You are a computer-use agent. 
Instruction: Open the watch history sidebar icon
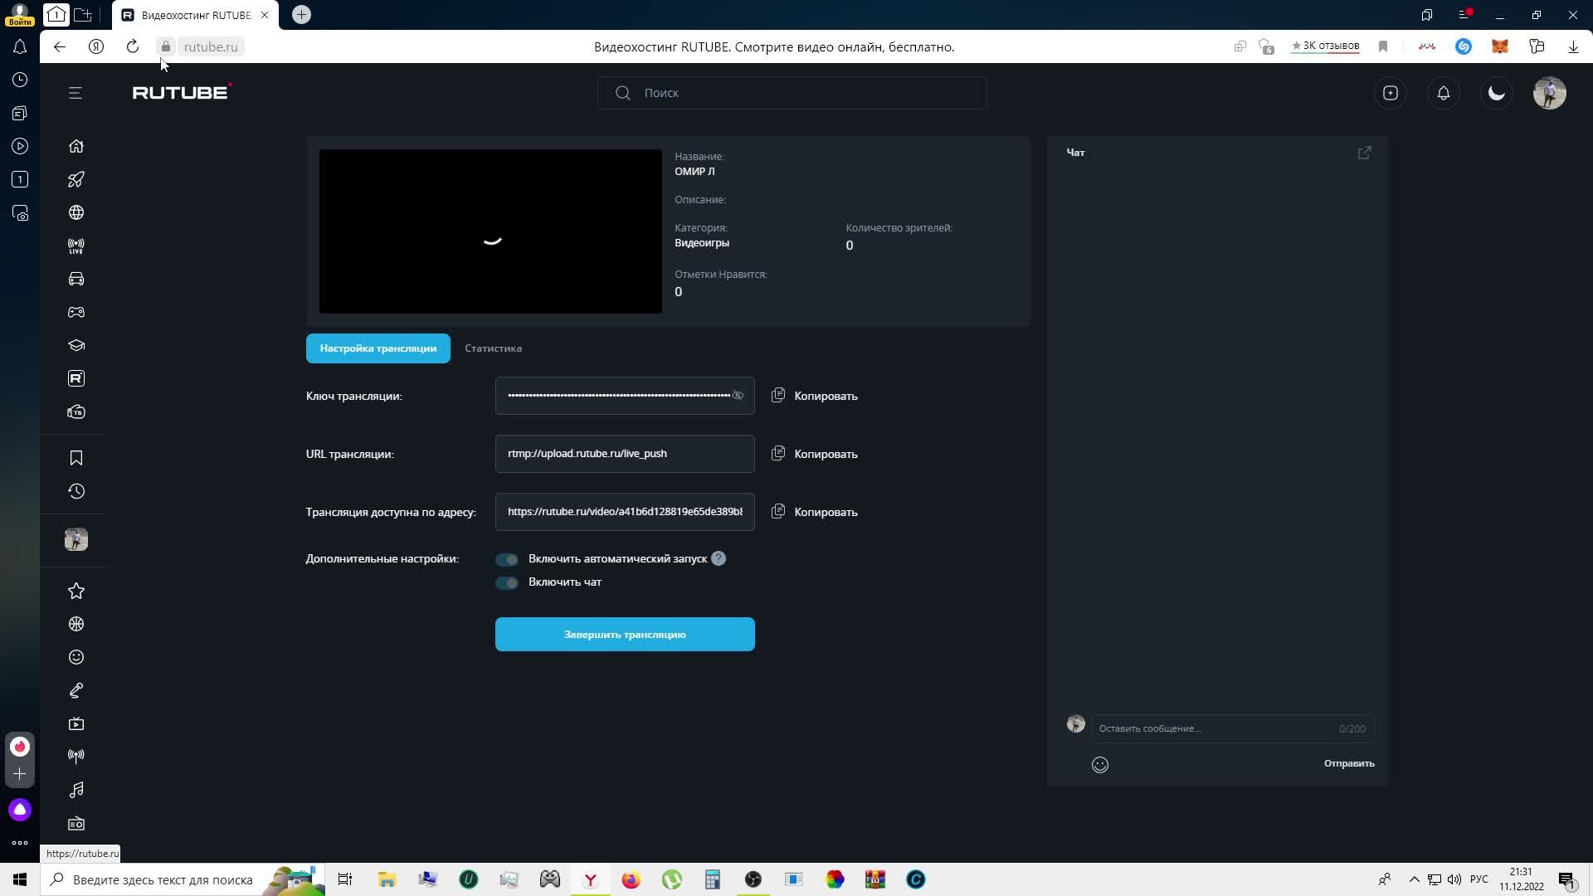coord(76,491)
